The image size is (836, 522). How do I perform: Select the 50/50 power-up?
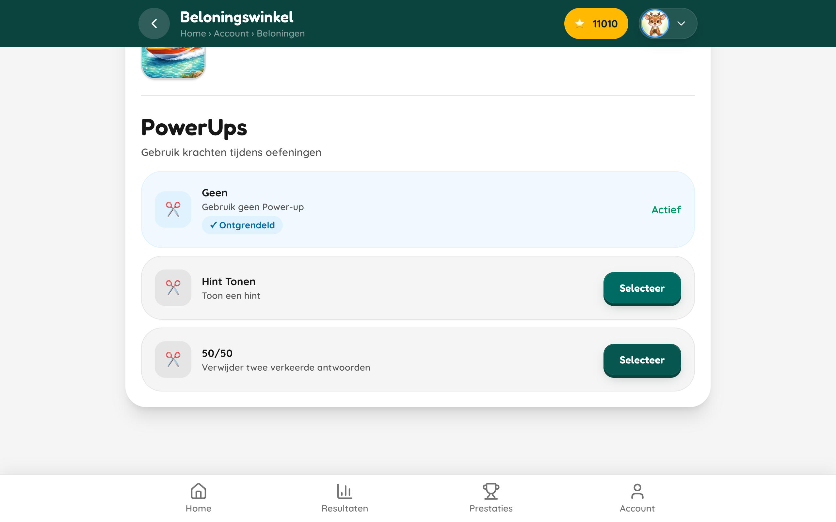pyautogui.click(x=642, y=360)
